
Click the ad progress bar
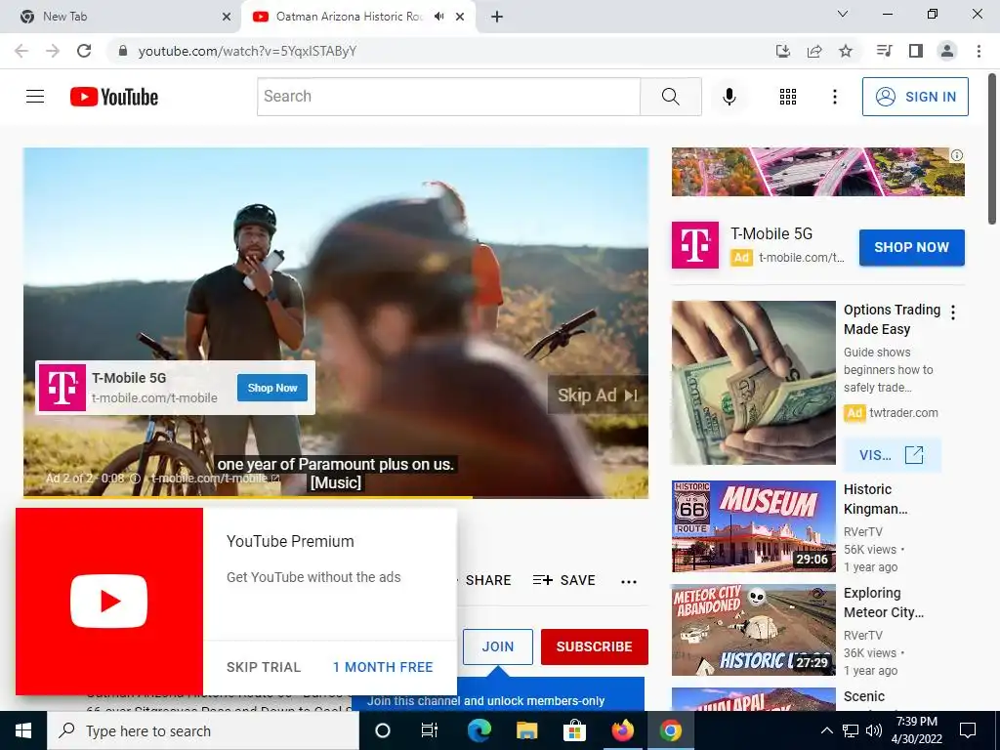[x=336, y=497]
